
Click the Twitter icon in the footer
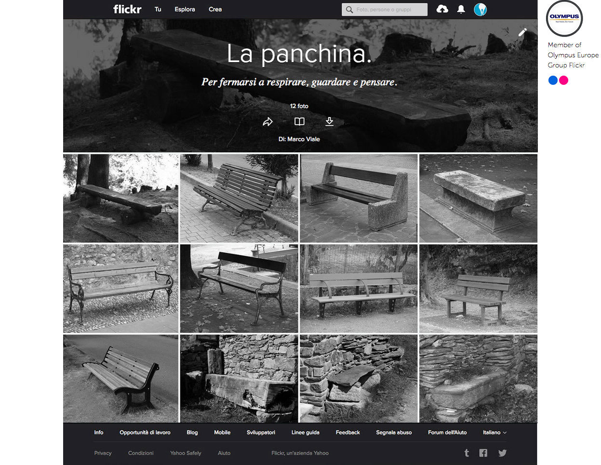pos(502,453)
